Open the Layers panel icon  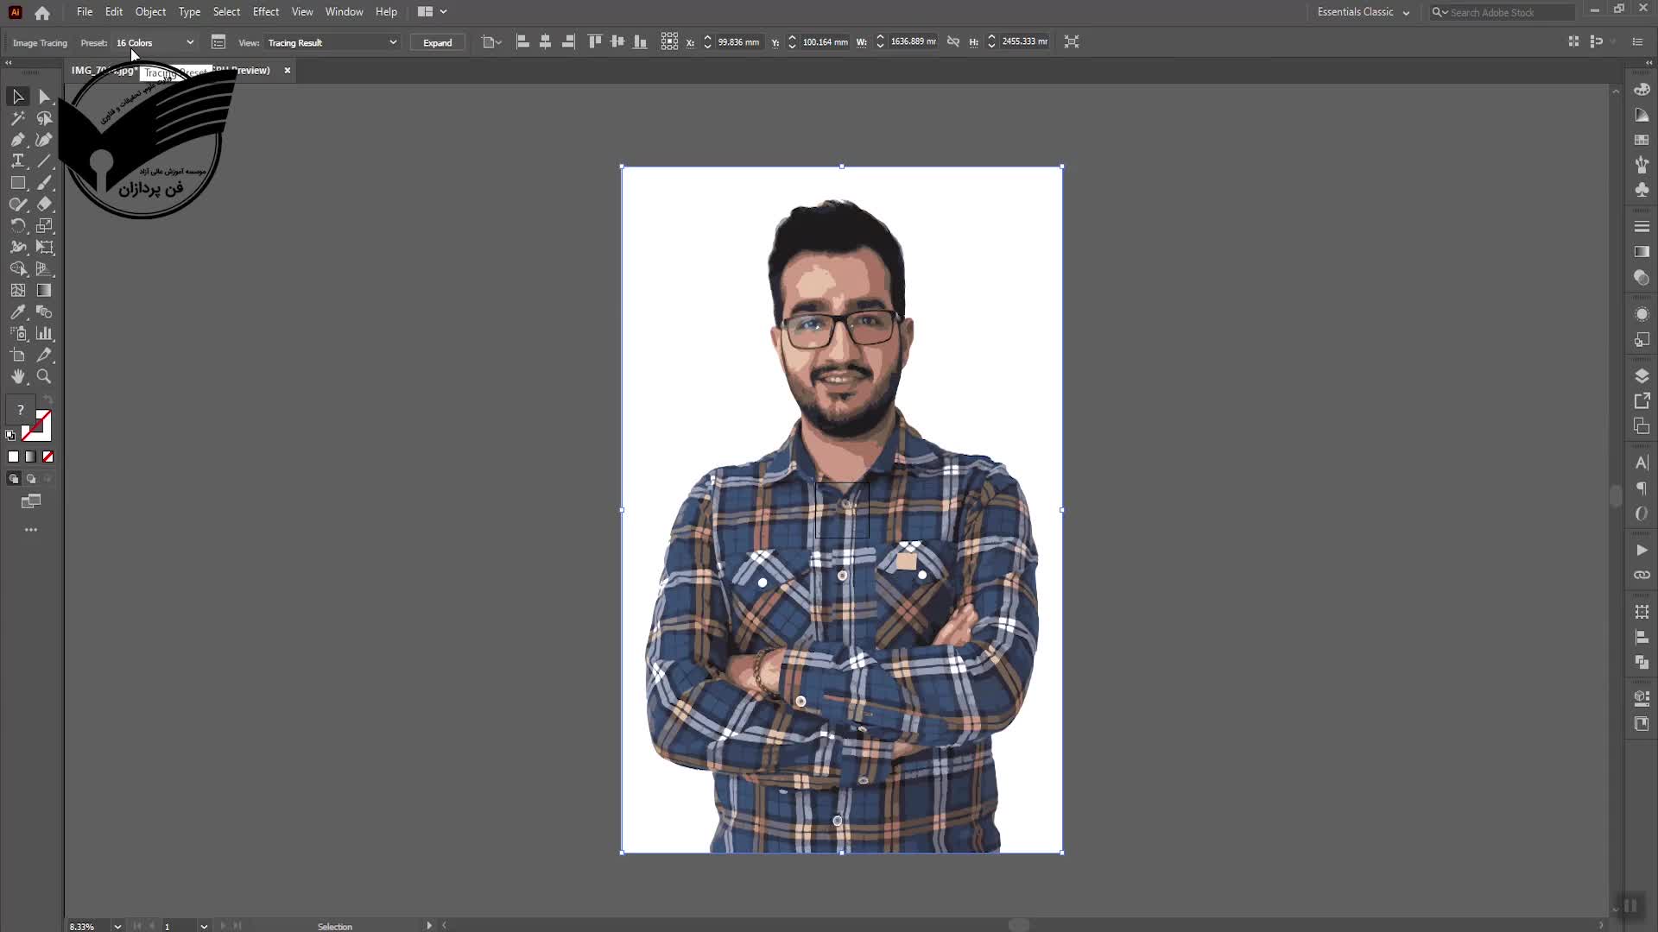[x=1642, y=376]
